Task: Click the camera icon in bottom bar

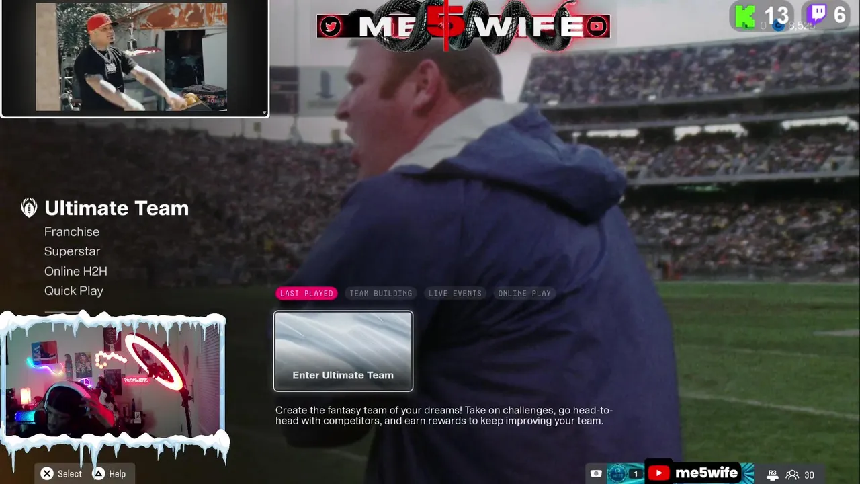Action: click(x=596, y=473)
